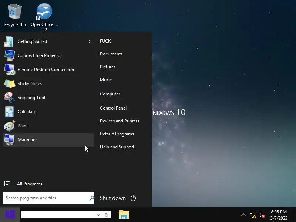Image resolution: width=296 pixels, height=222 pixels.
Task: Click the Show desktop strip at taskbar end
Action: click(295, 215)
